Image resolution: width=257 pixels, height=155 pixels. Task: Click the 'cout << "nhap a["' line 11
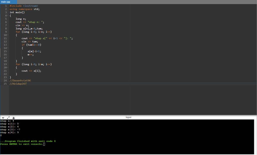[47, 38]
